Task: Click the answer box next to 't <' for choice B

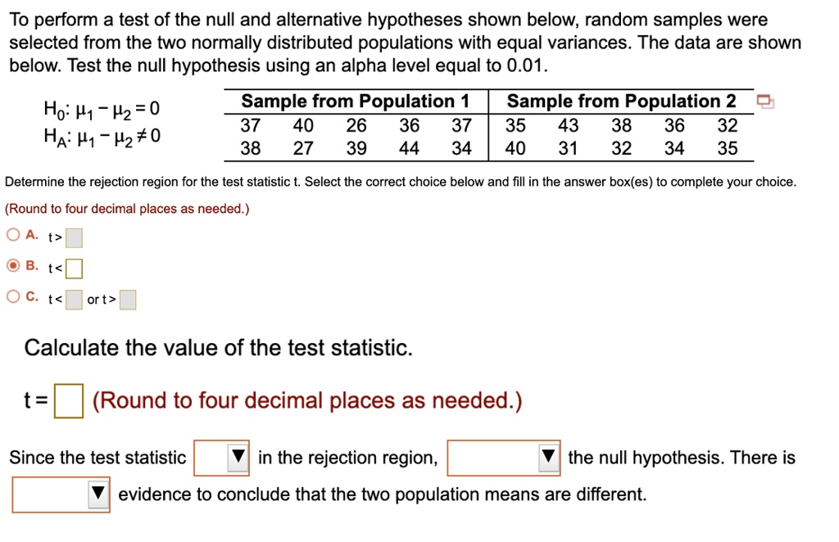Action: pyautogui.click(x=73, y=267)
